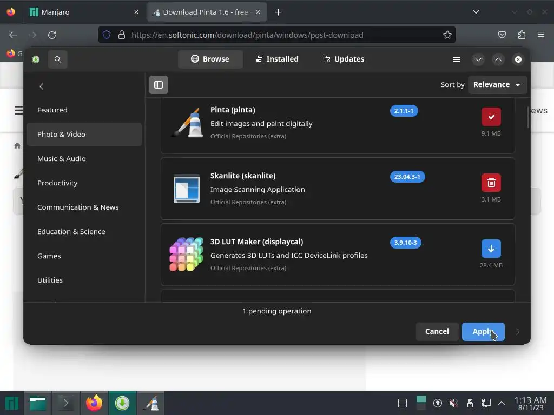554x415 pixels.
Task: Open the Save to Pocket icon
Action: point(502,35)
